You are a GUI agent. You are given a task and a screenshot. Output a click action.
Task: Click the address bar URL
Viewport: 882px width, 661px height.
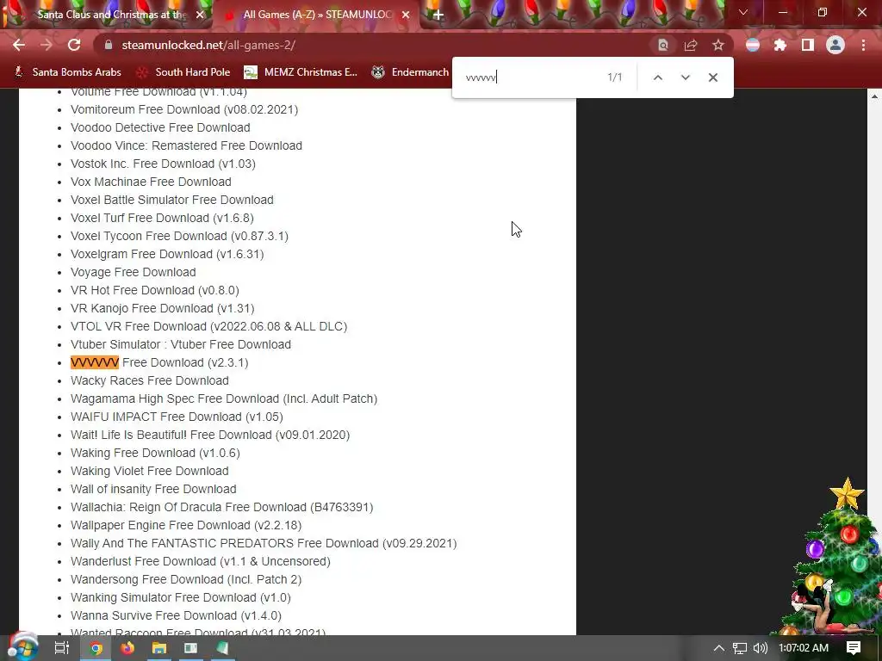[x=208, y=45]
